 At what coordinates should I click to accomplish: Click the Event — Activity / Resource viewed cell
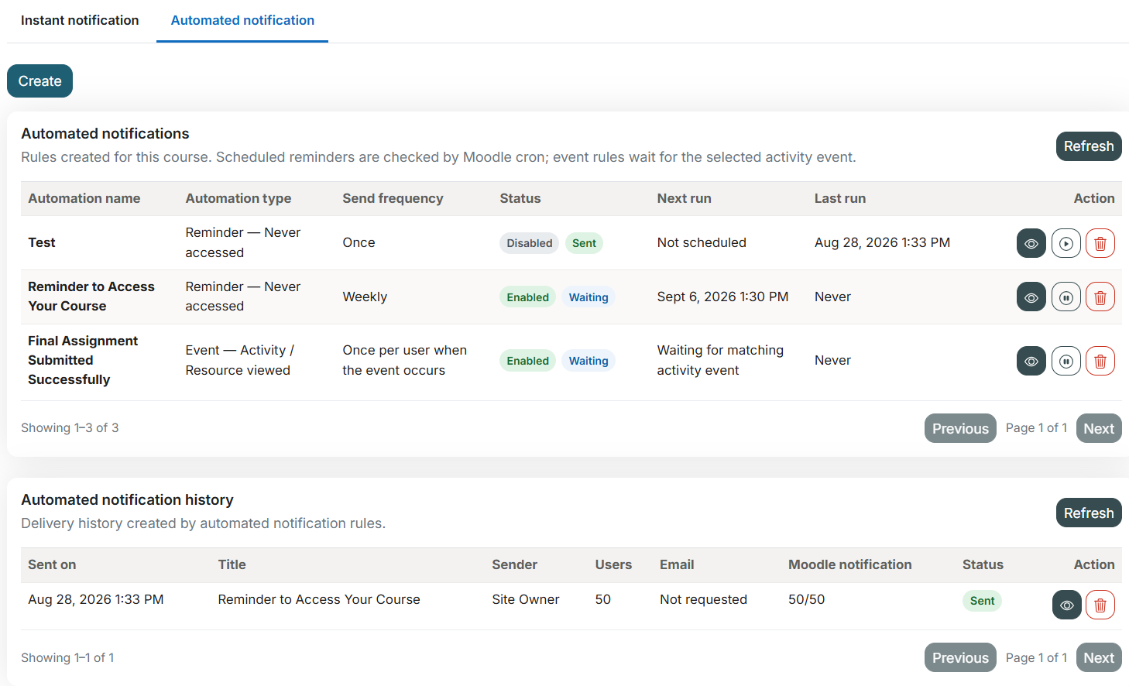pyautogui.click(x=239, y=360)
